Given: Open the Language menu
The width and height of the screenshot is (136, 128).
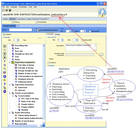Looking at the screenshot, I should [x=14, y=7].
